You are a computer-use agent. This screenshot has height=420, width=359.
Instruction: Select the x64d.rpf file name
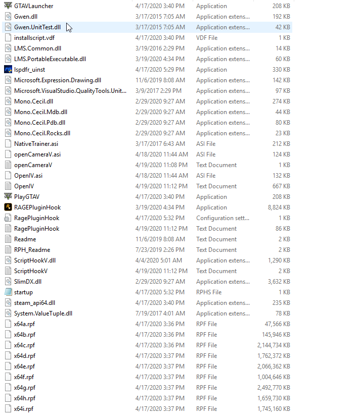[25, 356]
